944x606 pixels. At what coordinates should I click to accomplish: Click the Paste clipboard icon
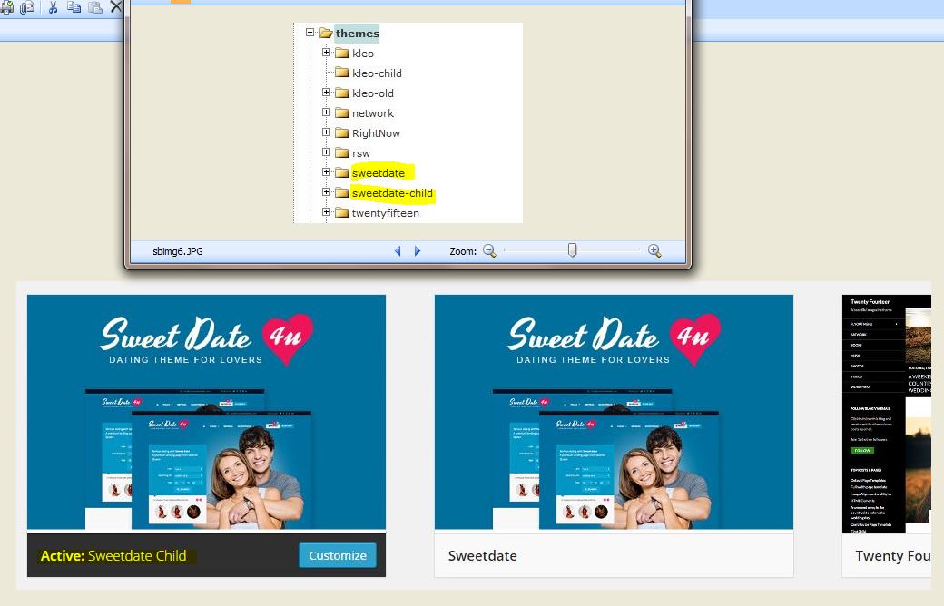pos(94,6)
